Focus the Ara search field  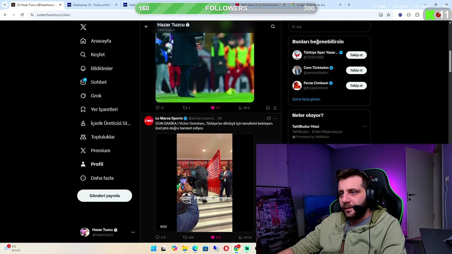(x=329, y=27)
